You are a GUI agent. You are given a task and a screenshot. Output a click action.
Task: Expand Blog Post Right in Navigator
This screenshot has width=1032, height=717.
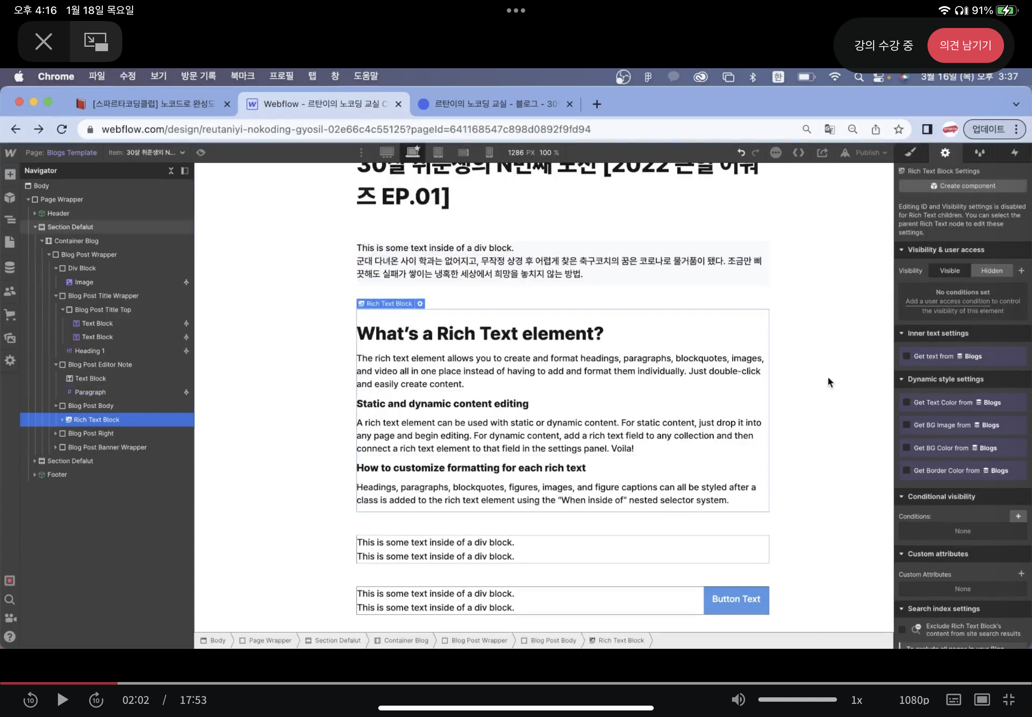tap(55, 434)
